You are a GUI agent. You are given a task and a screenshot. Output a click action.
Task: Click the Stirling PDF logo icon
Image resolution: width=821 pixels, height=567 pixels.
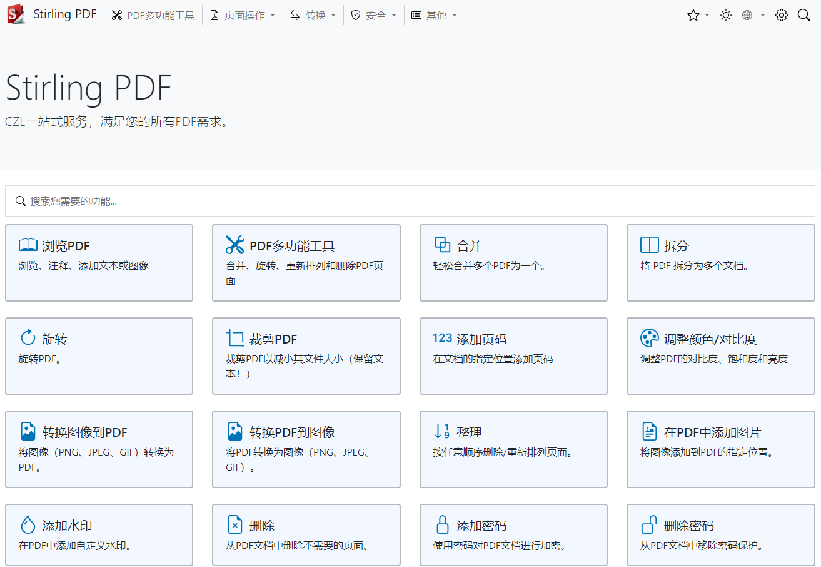[x=16, y=15]
